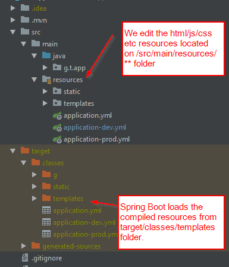Select the classes tree label
This screenshot has height=267, width=229.
click(53, 163)
